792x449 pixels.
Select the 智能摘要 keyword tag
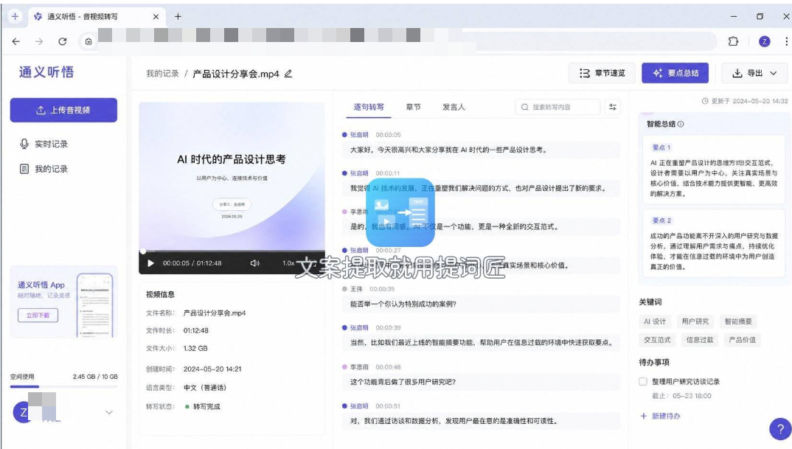coord(738,321)
